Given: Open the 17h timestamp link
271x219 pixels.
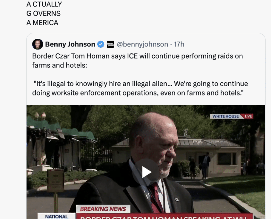Looking at the screenshot, I should [x=179, y=45].
